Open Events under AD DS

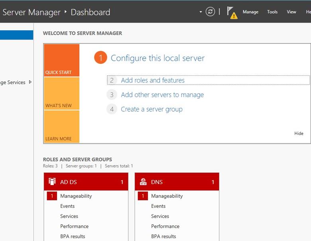click(x=67, y=206)
